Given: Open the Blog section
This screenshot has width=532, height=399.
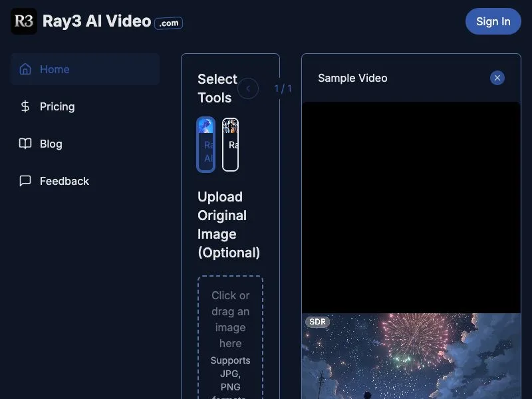Looking at the screenshot, I should click(x=51, y=144).
